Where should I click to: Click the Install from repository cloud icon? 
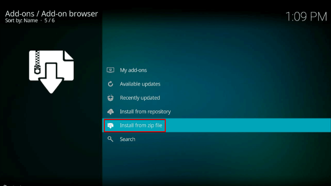pyautogui.click(x=110, y=112)
